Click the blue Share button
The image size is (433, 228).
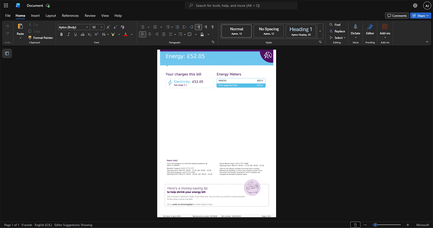420,15
